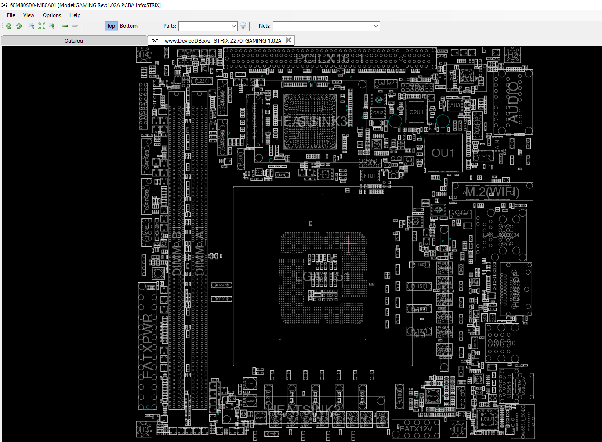602x442 pixels.
Task: Select the F1U1 component
Action: pyautogui.click(x=370, y=176)
